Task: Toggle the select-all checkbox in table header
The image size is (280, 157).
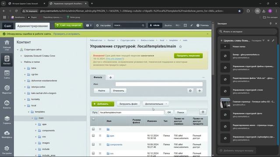Action: [x=93, y=119]
